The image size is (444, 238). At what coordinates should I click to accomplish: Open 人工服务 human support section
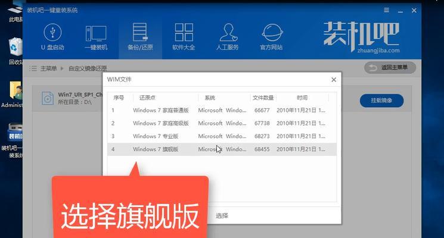(228, 37)
